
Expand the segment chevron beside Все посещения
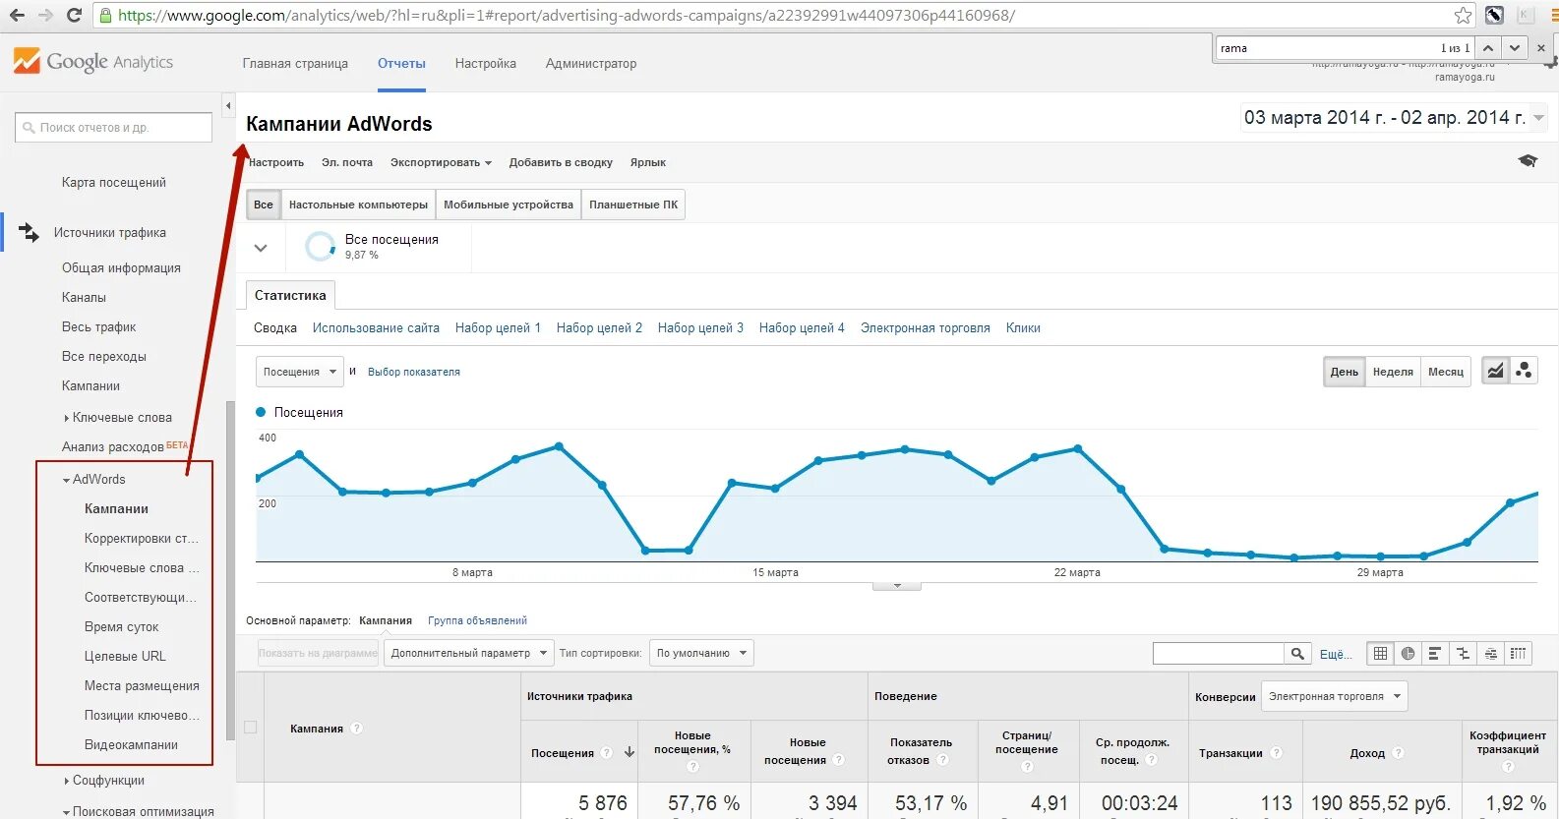coord(261,248)
